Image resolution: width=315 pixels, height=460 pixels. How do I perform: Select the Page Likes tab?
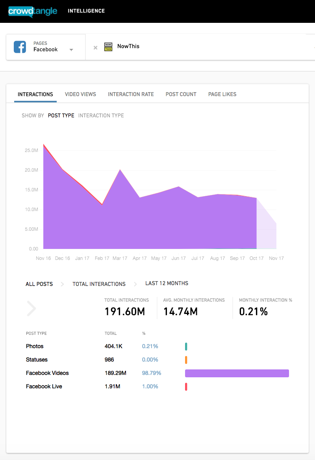tap(222, 95)
